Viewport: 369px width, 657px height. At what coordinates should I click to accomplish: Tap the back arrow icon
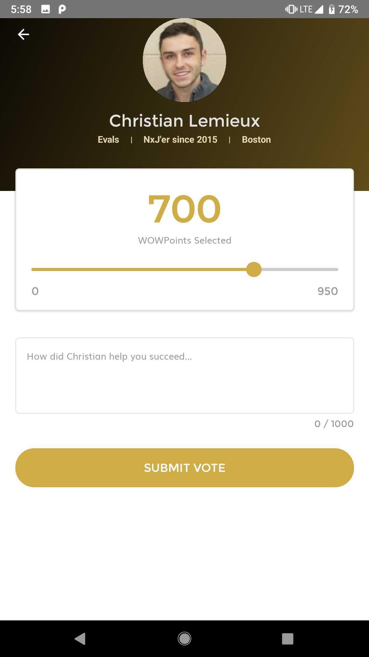23,34
